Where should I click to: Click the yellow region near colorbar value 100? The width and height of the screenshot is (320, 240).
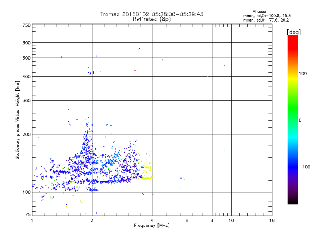293,78
